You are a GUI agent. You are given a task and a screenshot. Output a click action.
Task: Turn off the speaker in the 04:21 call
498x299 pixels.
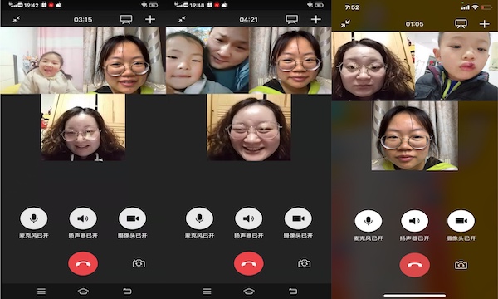tap(249, 218)
